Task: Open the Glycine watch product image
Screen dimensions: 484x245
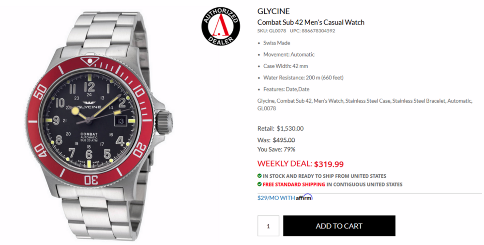Action: coord(99,123)
